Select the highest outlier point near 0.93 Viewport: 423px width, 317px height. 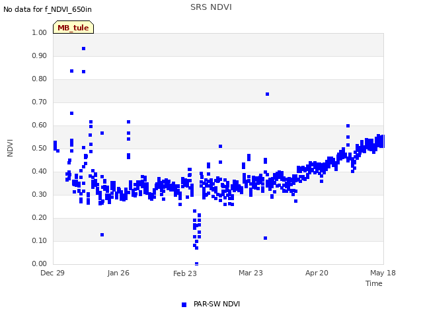tap(84, 48)
